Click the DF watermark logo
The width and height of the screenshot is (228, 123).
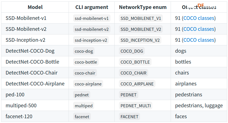point(201,5)
